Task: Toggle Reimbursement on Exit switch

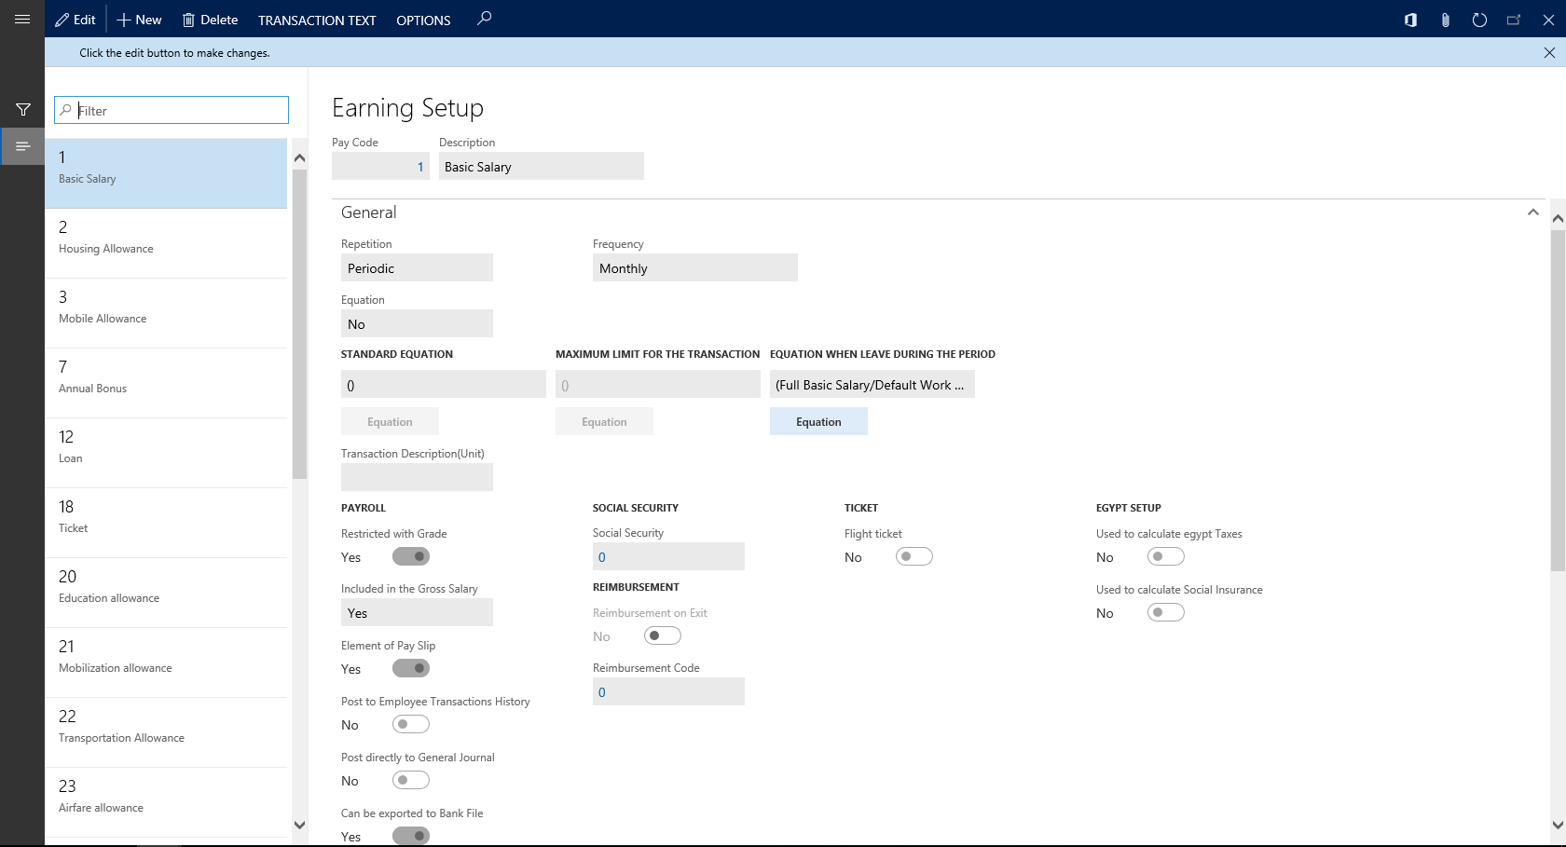Action: [x=663, y=635]
